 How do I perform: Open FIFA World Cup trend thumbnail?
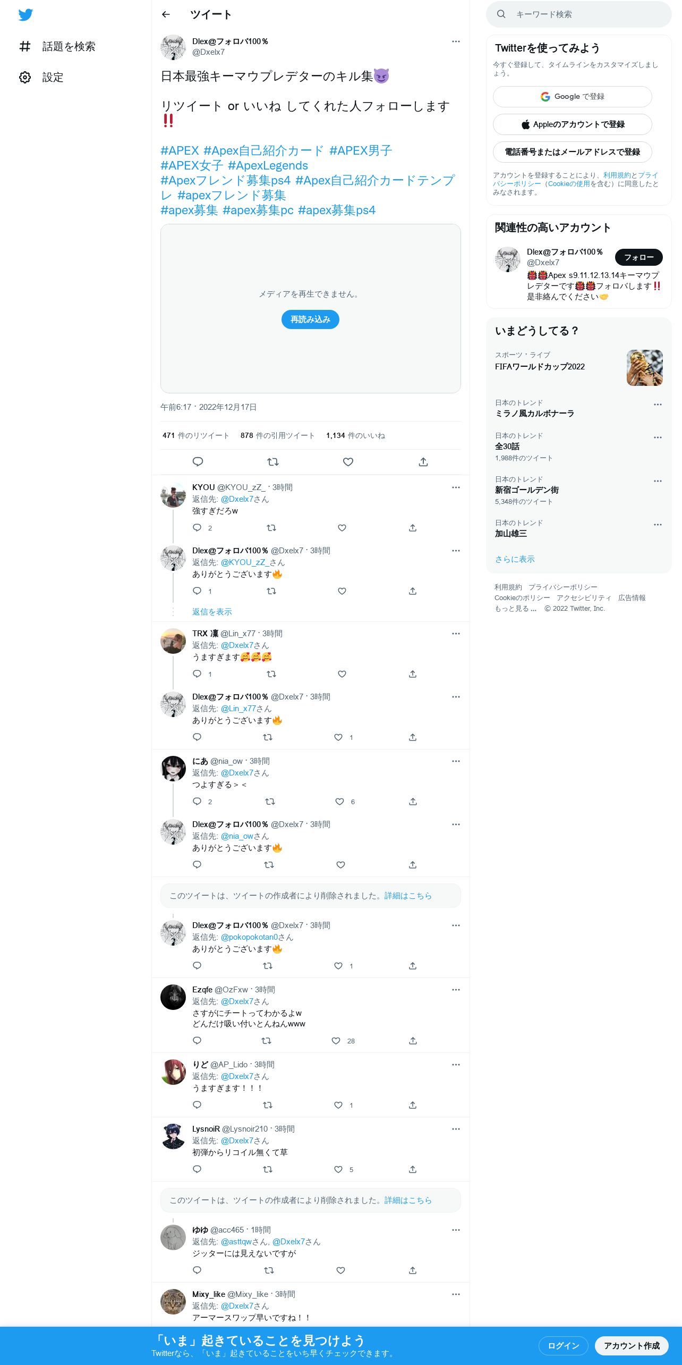click(x=645, y=368)
